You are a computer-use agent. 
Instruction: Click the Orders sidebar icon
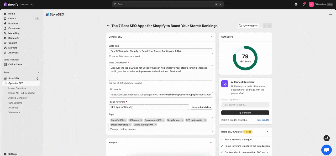5,19
